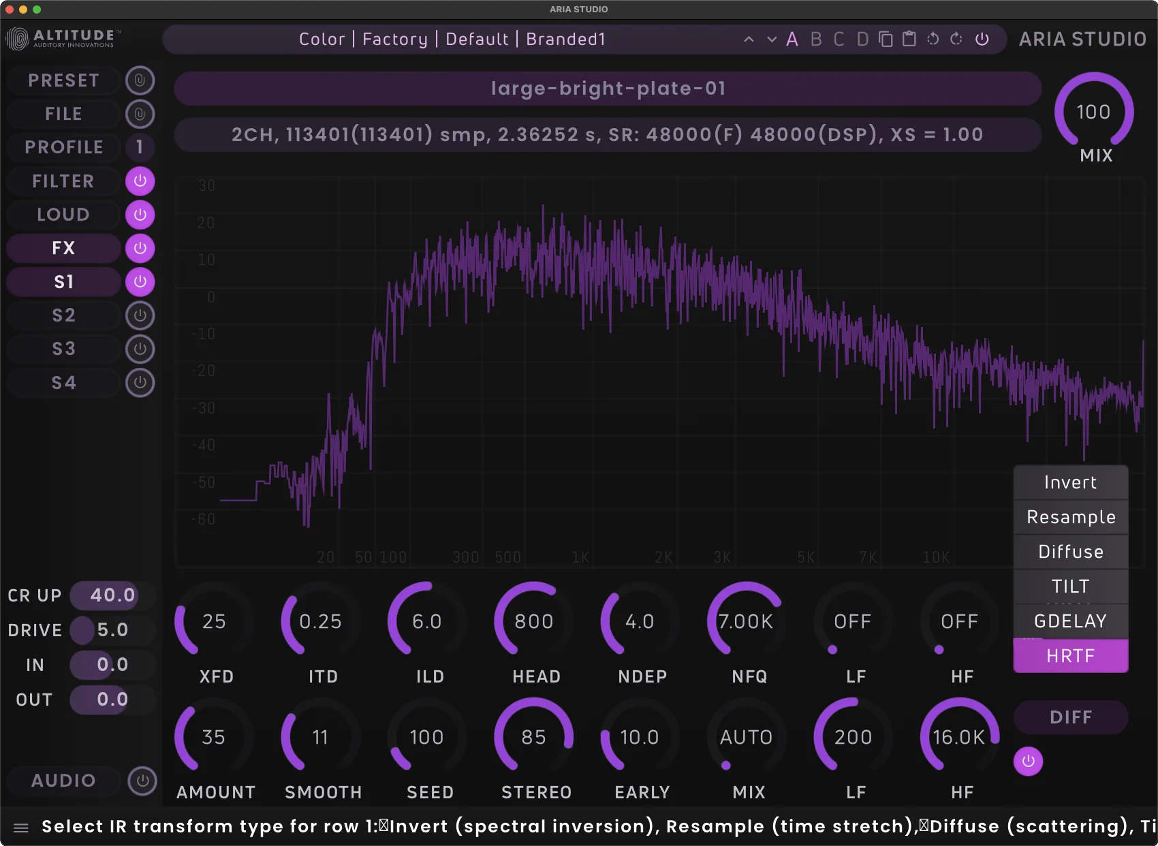Toggle the S1 slot power button
The height and width of the screenshot is (846, 1158).
coord(140,281)
